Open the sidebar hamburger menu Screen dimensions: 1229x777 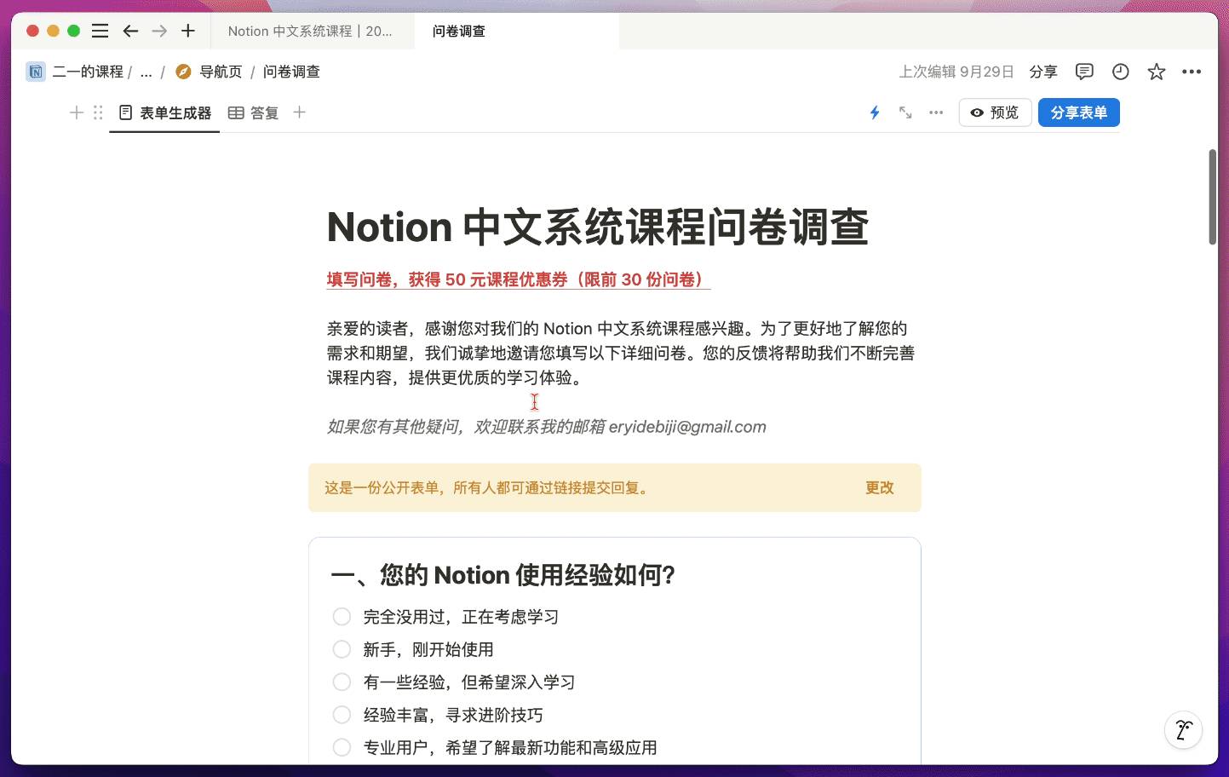(x=100, y=31)
